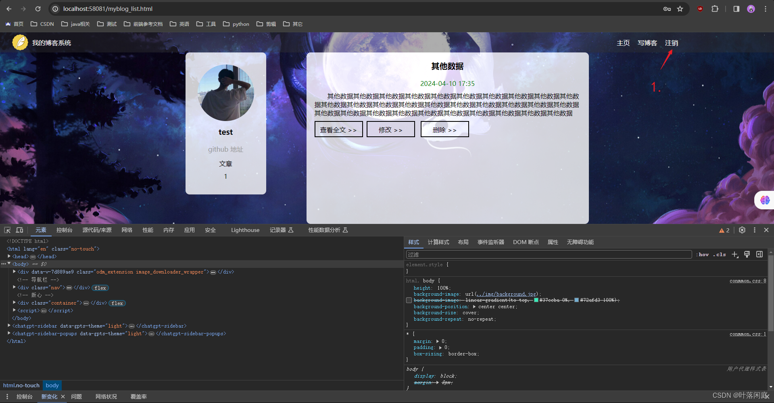Click the 注销 nav link

[x=672, y=43]
